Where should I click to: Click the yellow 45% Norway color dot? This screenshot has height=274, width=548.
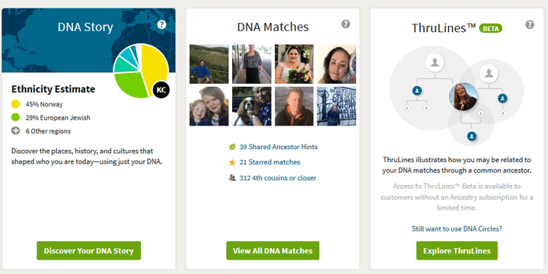(x=15, y=104)
